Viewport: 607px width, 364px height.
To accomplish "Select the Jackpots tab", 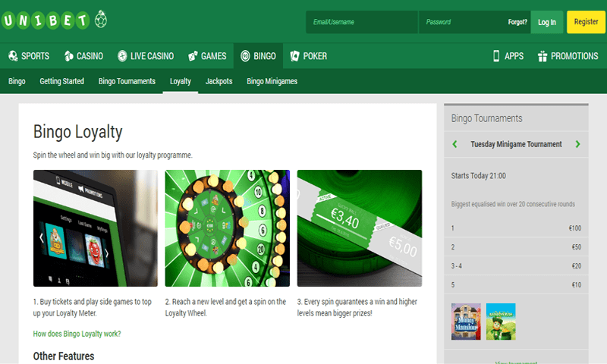I will (219, 81).
